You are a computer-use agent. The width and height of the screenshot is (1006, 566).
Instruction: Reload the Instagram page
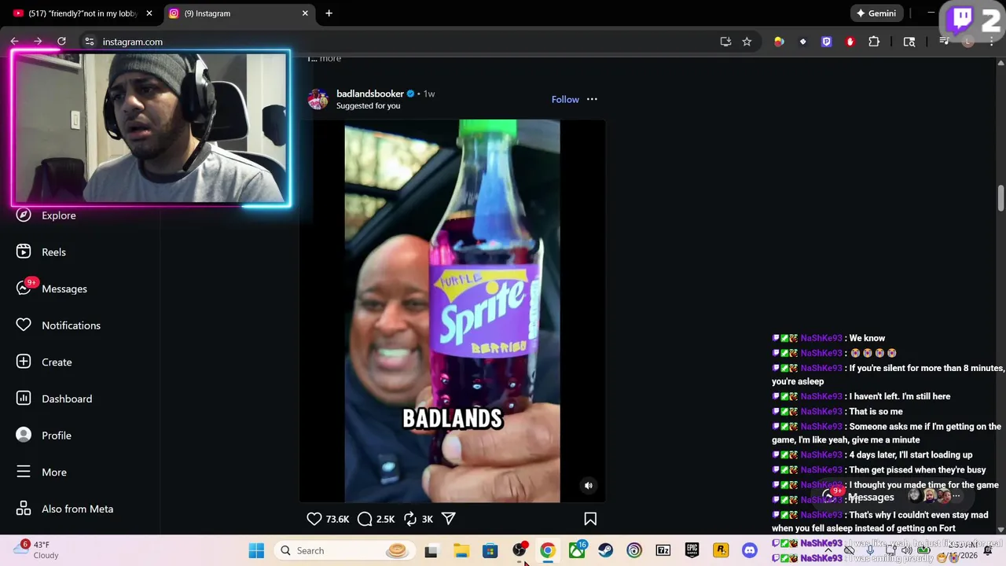click(61, 42)
